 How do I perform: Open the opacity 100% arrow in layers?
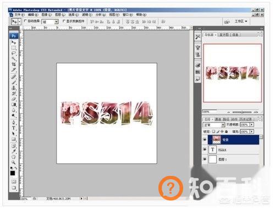click(x=252, y=125)
